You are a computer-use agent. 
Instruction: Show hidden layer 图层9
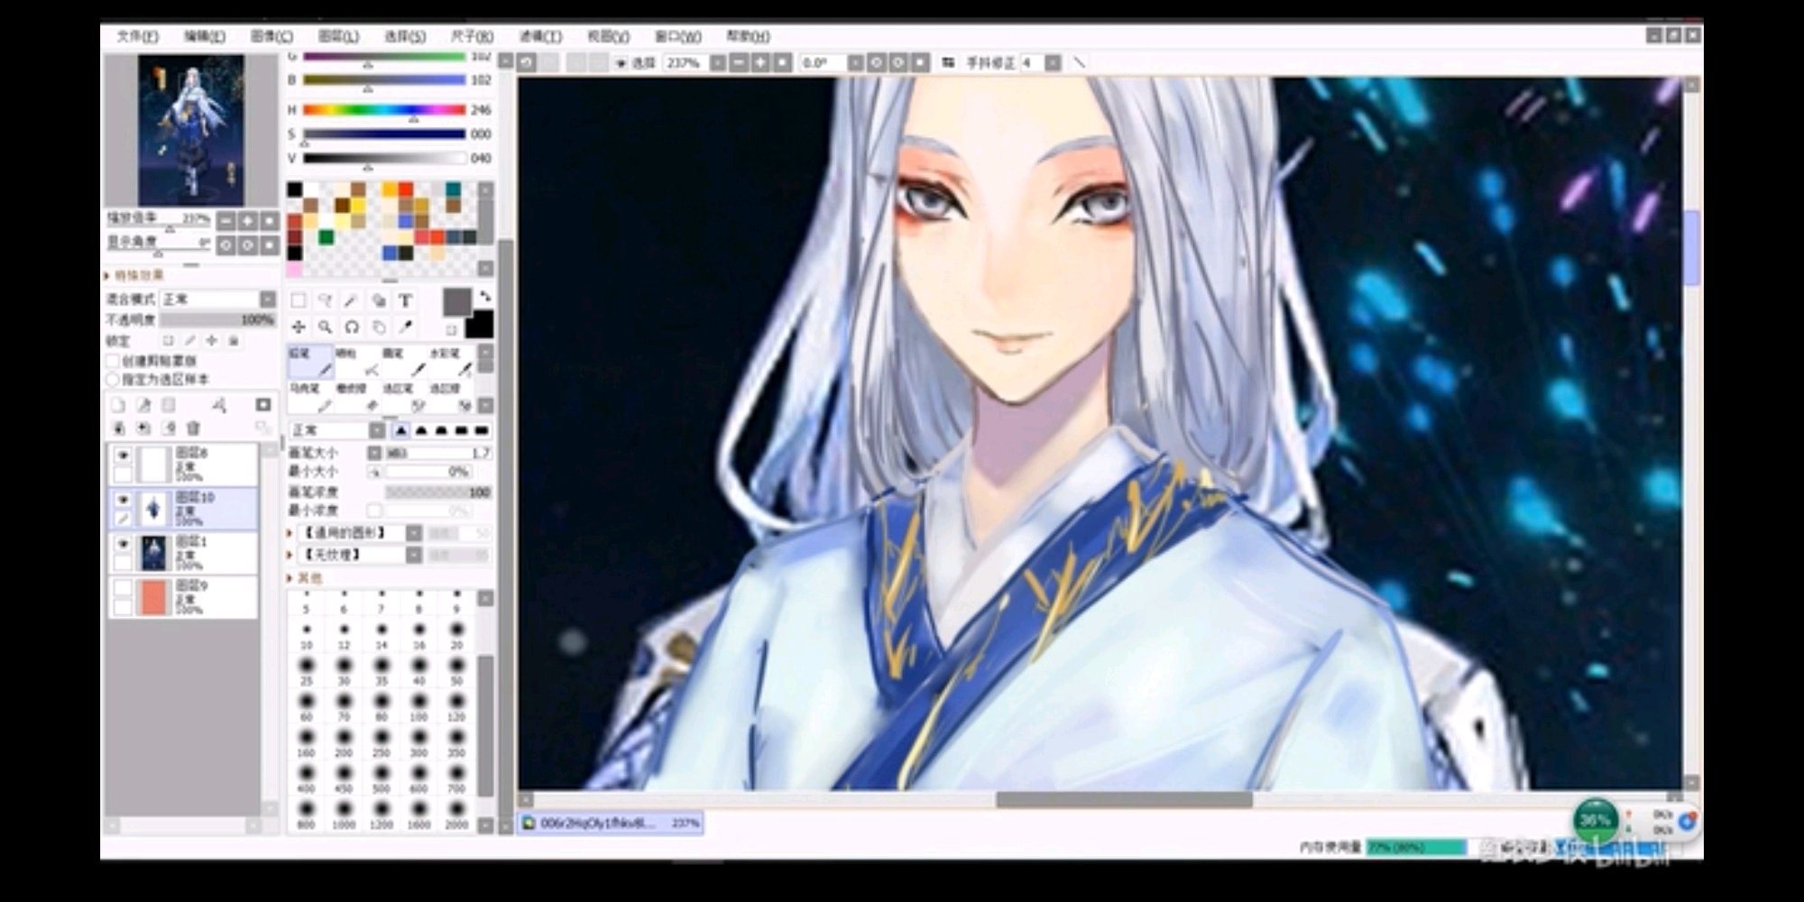point(124,588)
